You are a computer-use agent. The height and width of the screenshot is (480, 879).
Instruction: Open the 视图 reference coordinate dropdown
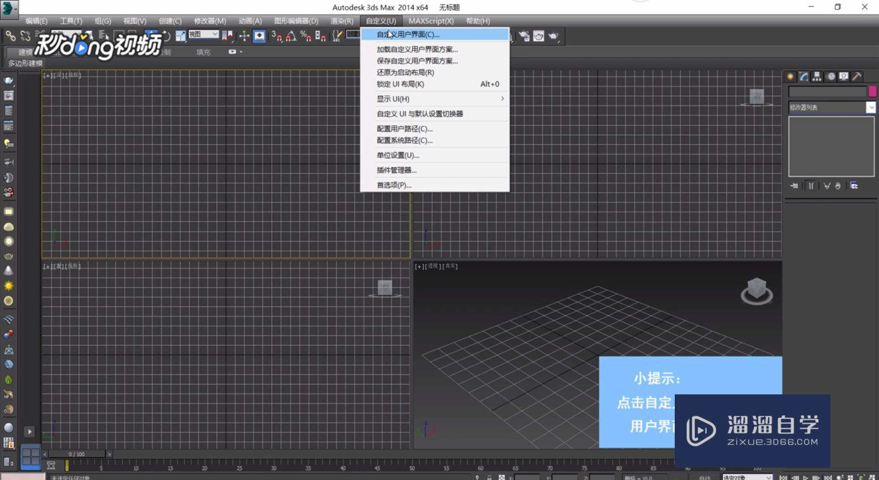coord(203,34)
